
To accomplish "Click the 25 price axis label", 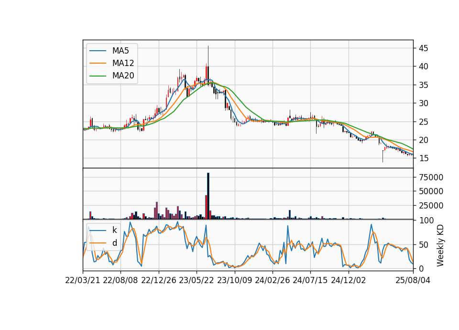I will (x=423, y=122).
